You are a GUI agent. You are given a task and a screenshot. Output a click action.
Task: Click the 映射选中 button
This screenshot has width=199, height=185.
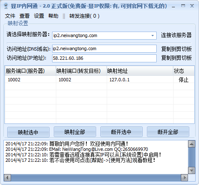pos(28,132)
